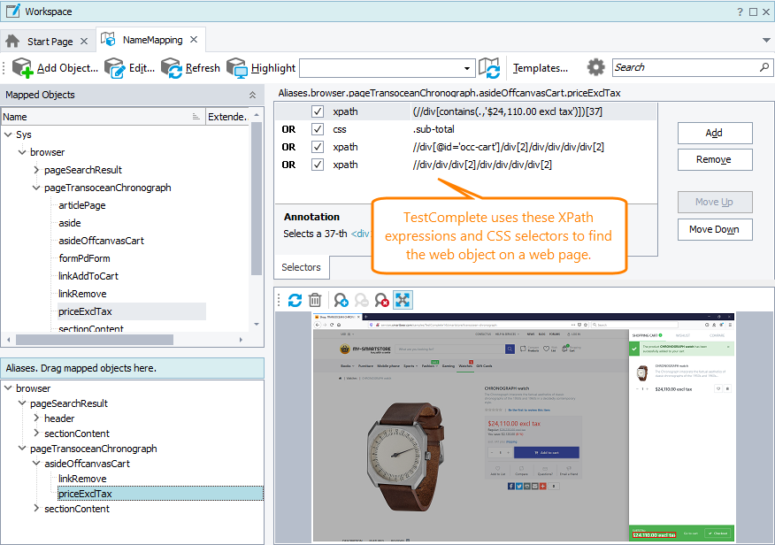Disable the occ-cart xpath selector checkbox

[318, 147]
